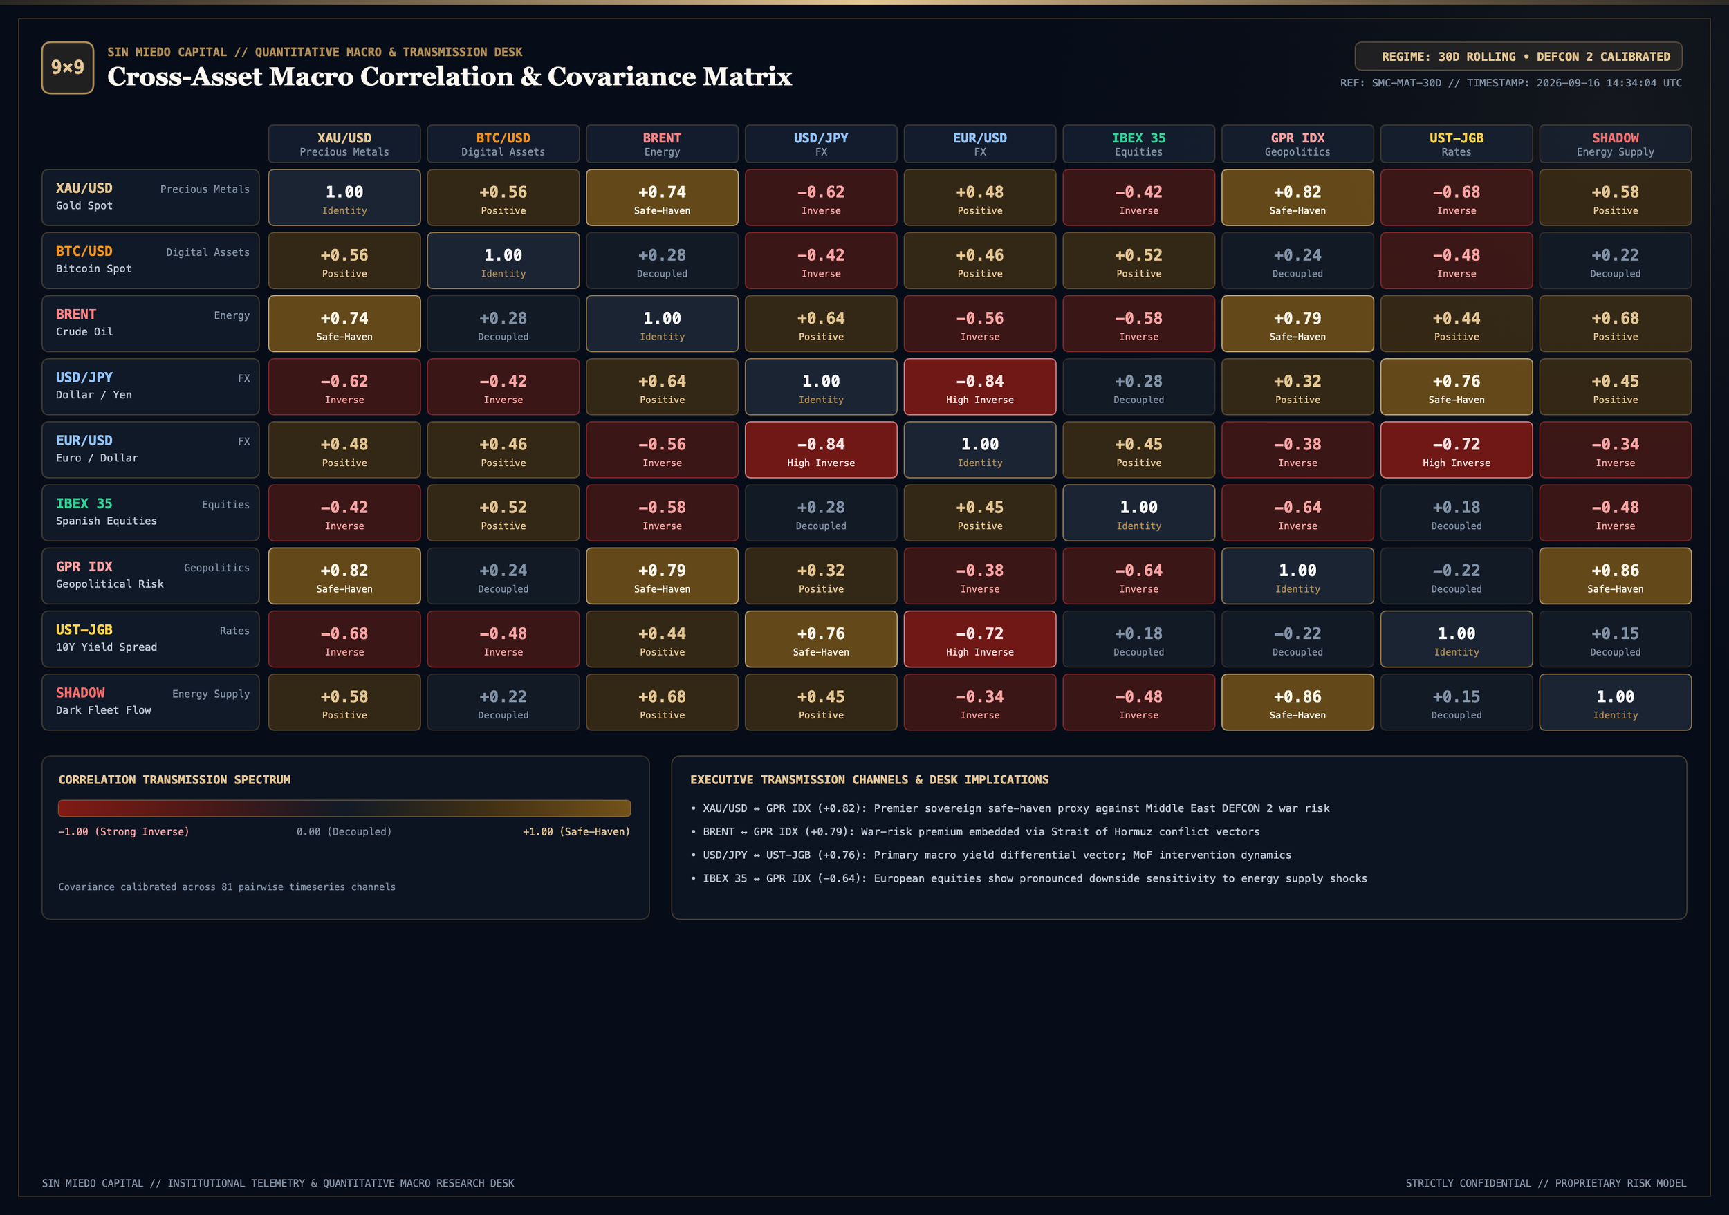Click the correlation transmission spectrum gradient bar
1729x1215 pixels.
(x=344, y=808)
